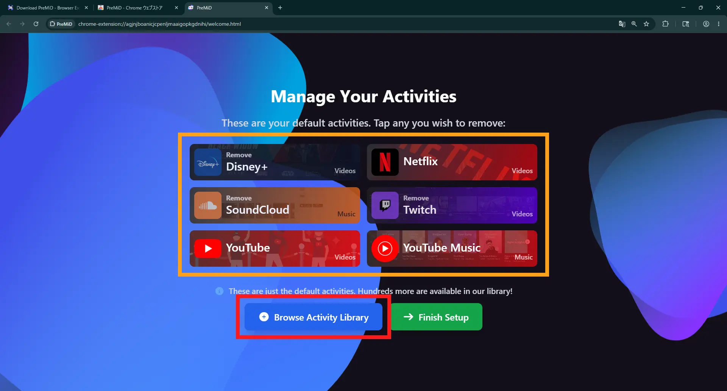Viewport: 727px width, 391px height.
Task: Click the PreMiD site info chip
Action: tap(61, 24)
